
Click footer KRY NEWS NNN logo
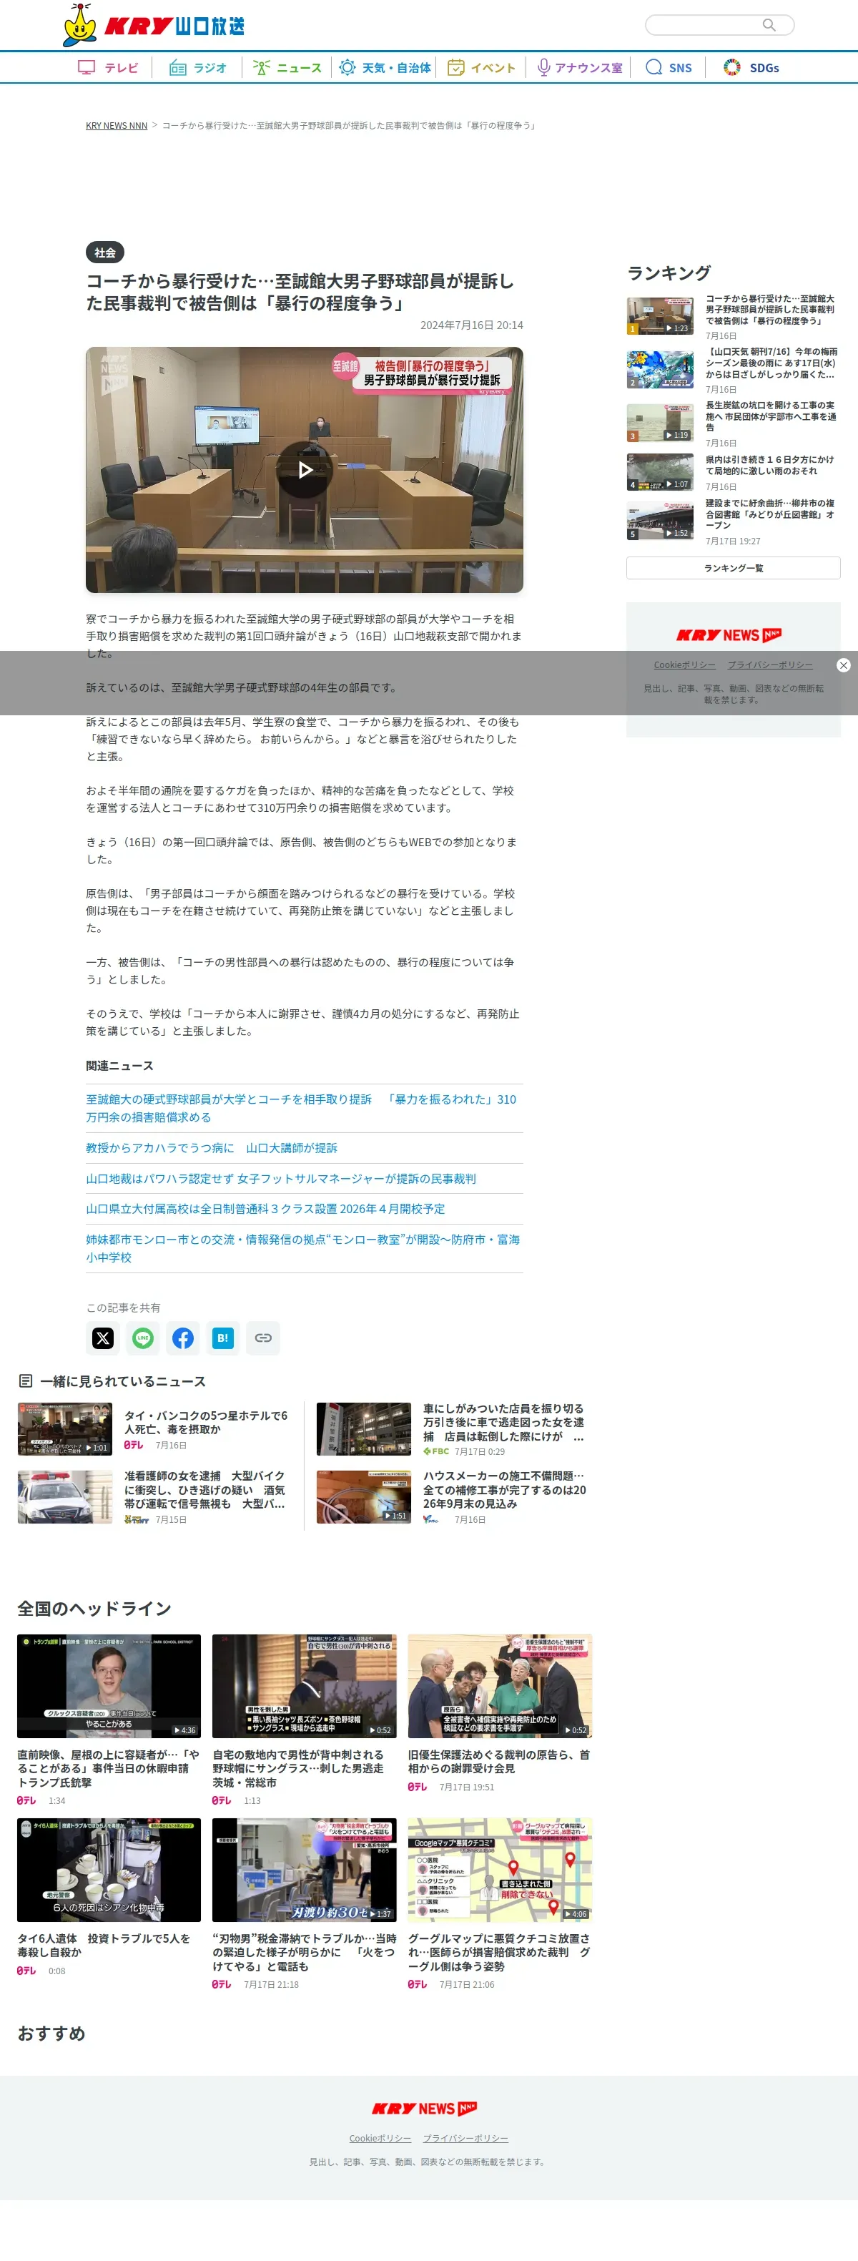[x=425, y=2108]
